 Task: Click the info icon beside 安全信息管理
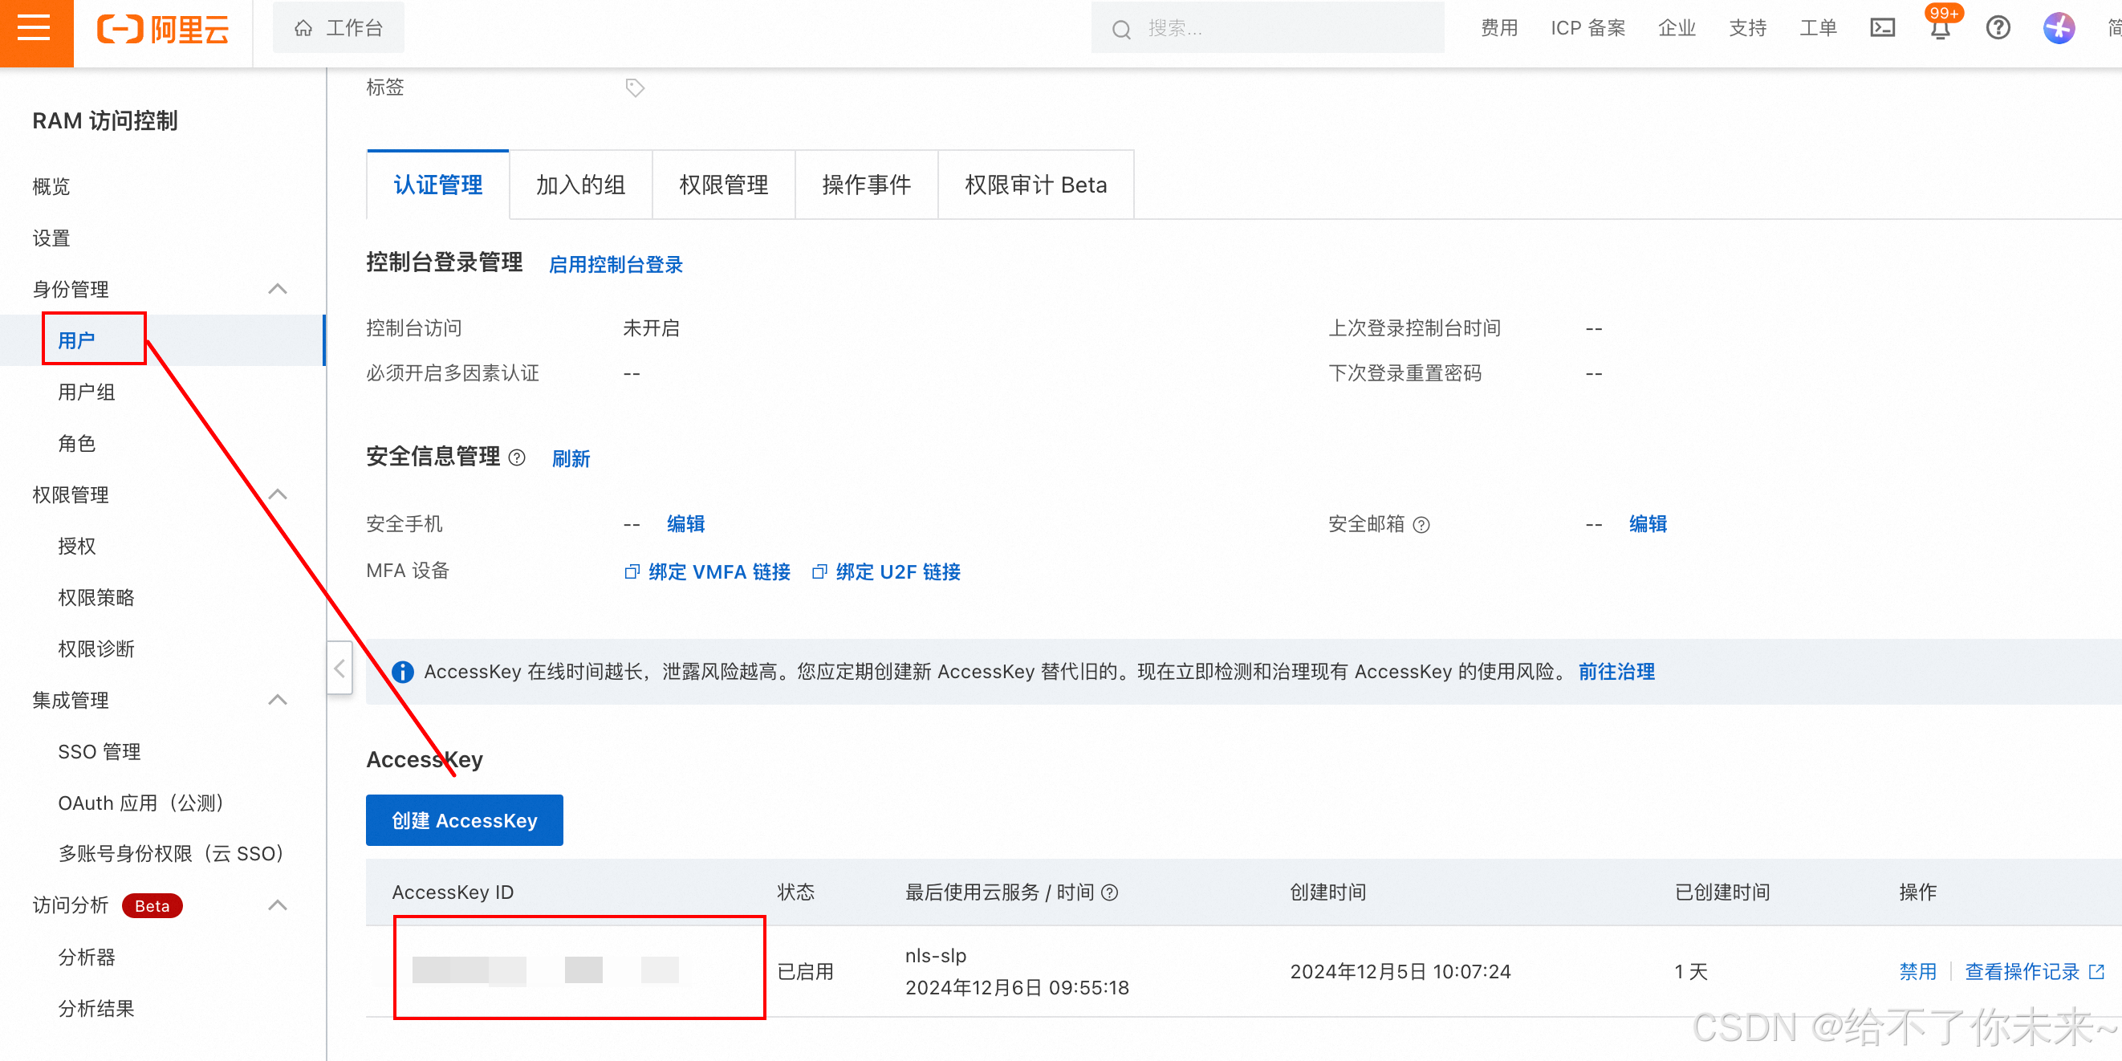tap(518, 458)
